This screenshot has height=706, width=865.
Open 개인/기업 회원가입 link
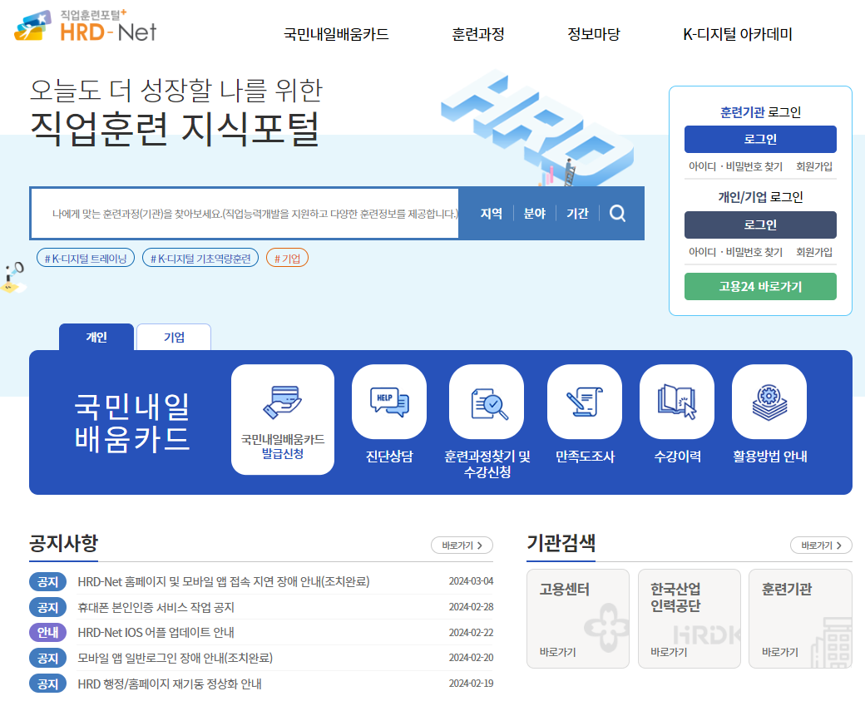coord(813,252)
